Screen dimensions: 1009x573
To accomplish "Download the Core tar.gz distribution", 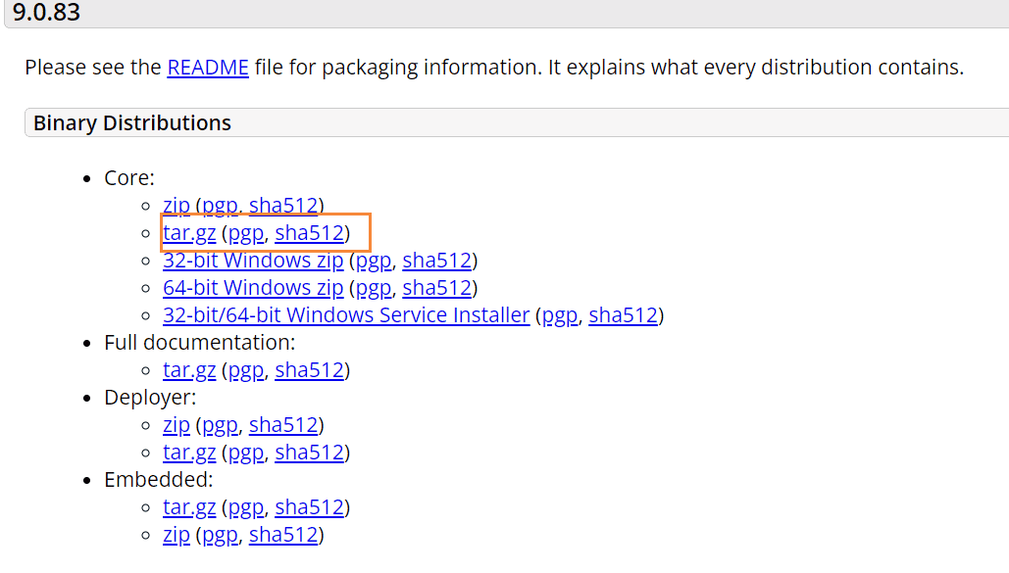I will pyautogui.click(x=189, y=233).
